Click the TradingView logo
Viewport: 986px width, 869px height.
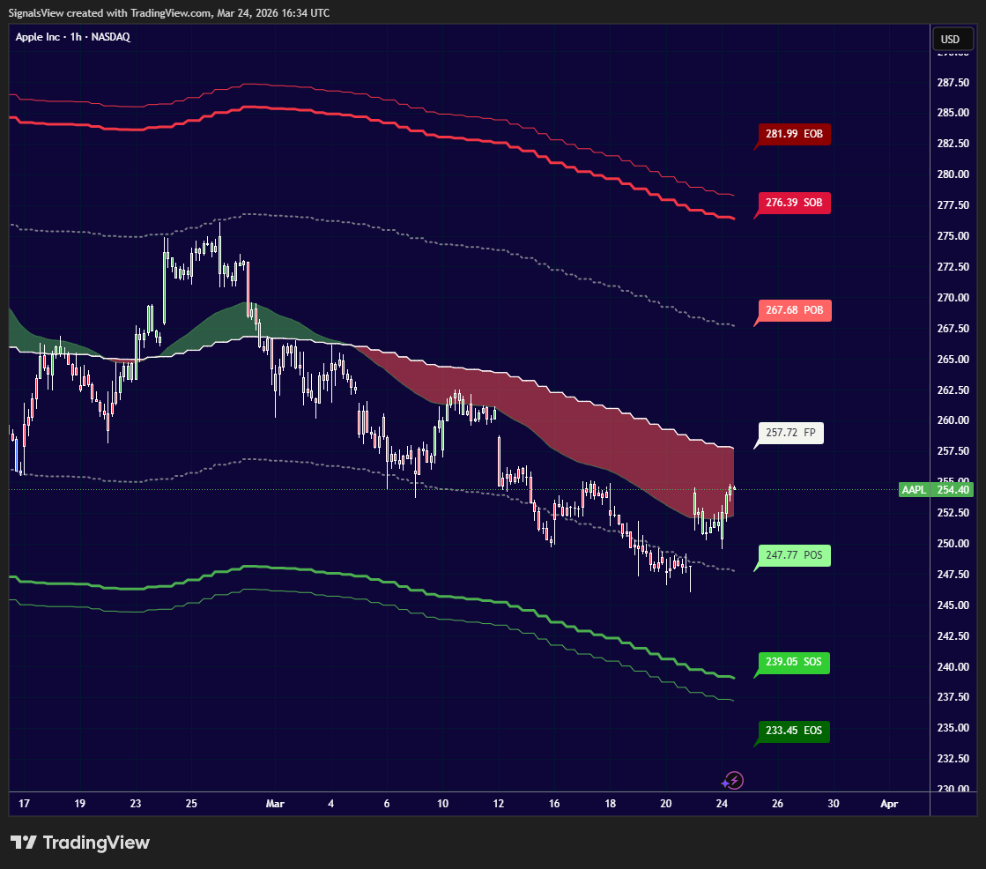80,843
